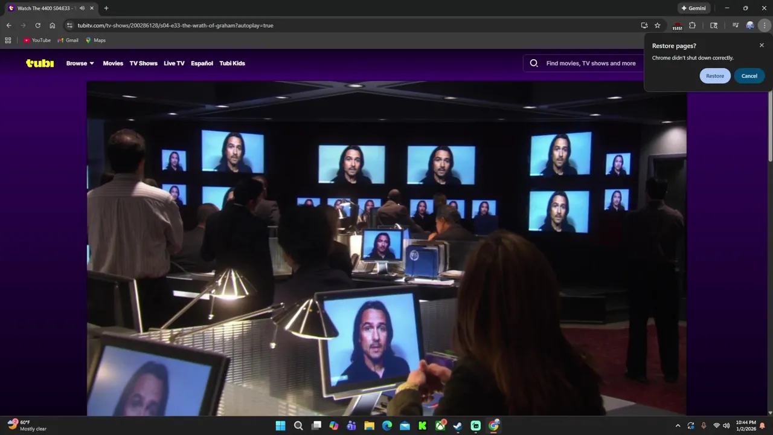Screen dimensions: 773x435
Task: Click Cancel in the Restore pages popup
Action: click(x=749, y=76)
